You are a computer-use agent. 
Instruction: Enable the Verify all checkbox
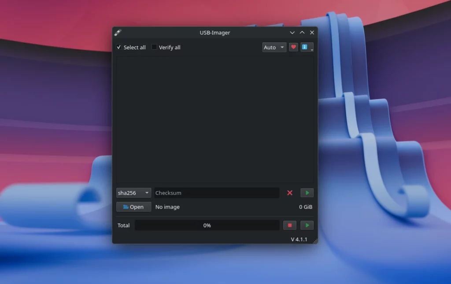pos(154,47)
